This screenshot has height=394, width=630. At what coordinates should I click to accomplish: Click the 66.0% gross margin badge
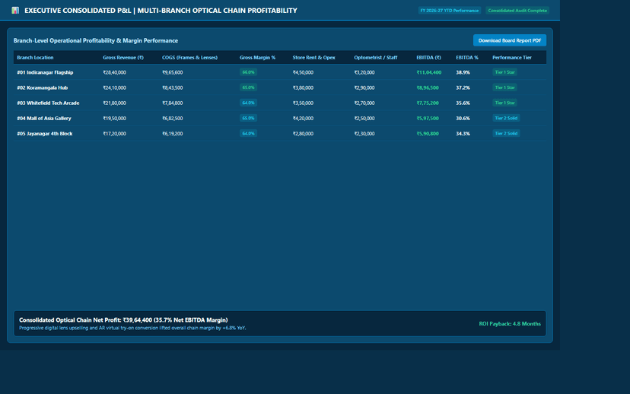click(x=248, y=72)
